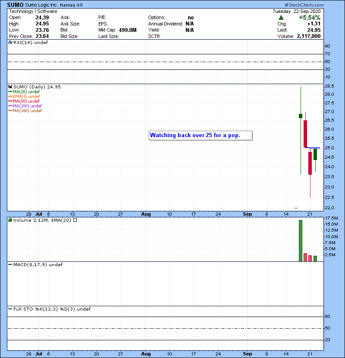Click the empty square after EMA(20)
The width and height of the screenshot is (345, 358).
[75, 220]
